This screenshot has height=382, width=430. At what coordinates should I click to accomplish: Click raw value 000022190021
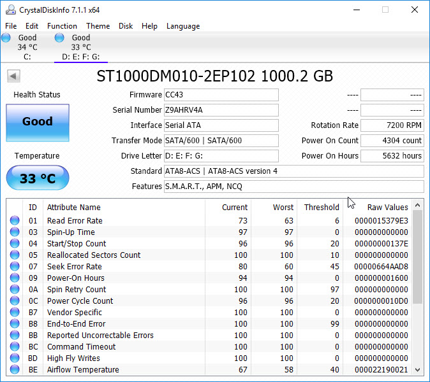[381, 370]
